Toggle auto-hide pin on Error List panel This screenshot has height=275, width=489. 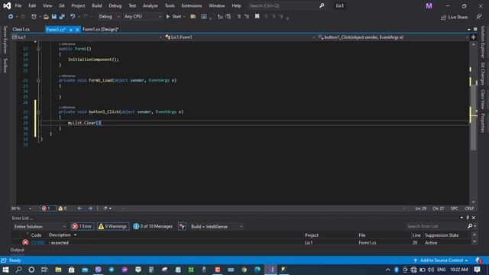468,218
